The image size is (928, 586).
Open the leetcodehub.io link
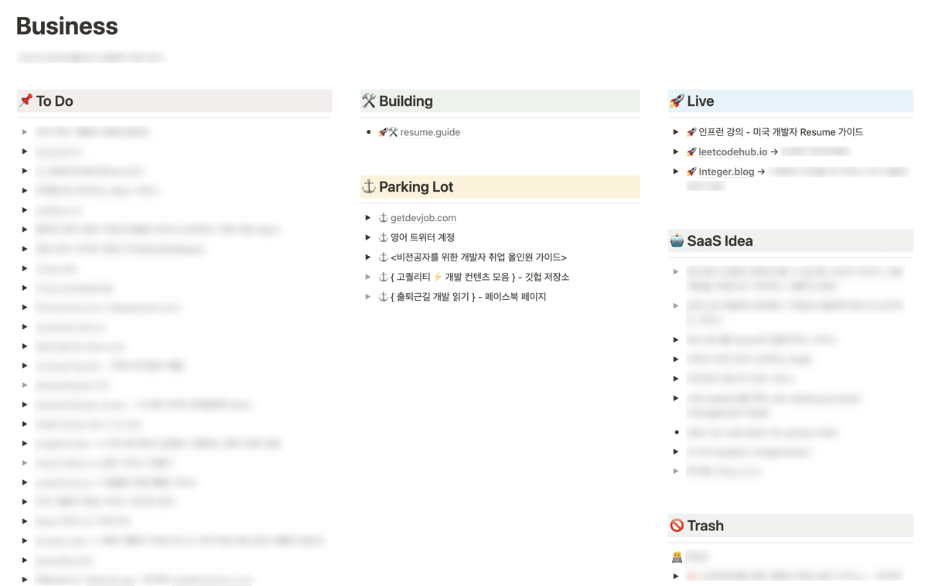coord(733,152)
